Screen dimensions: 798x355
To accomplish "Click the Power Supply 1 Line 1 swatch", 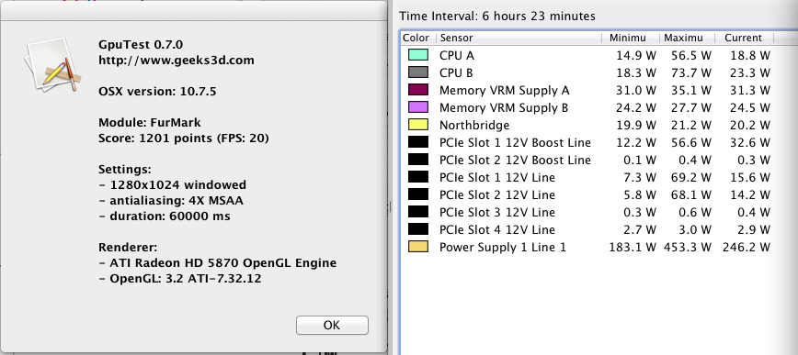I will [x=417, y=247].
